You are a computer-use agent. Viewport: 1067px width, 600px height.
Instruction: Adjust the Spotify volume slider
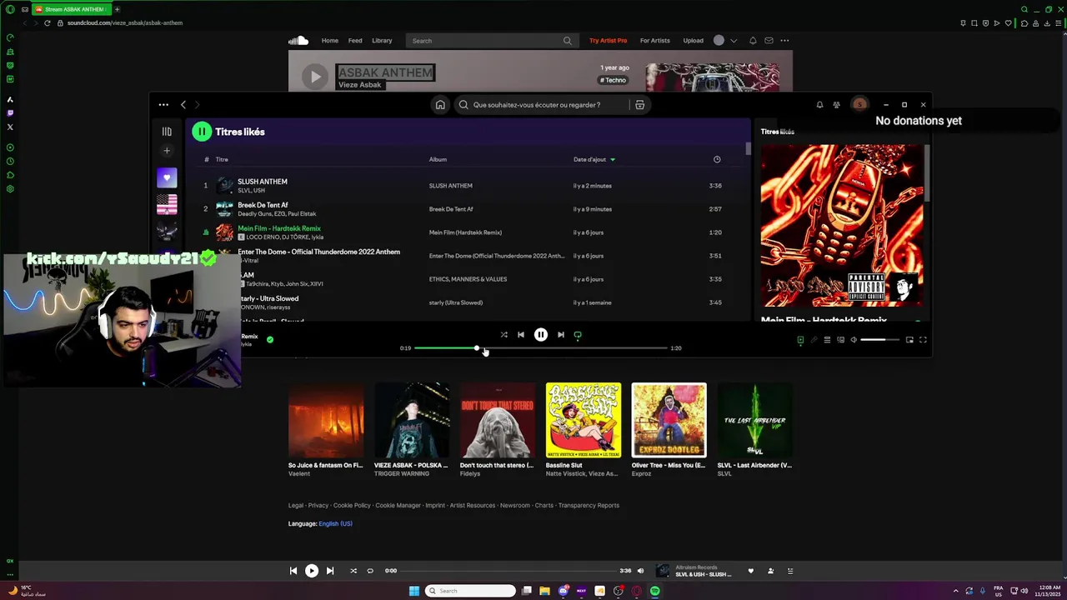point(879,340)
